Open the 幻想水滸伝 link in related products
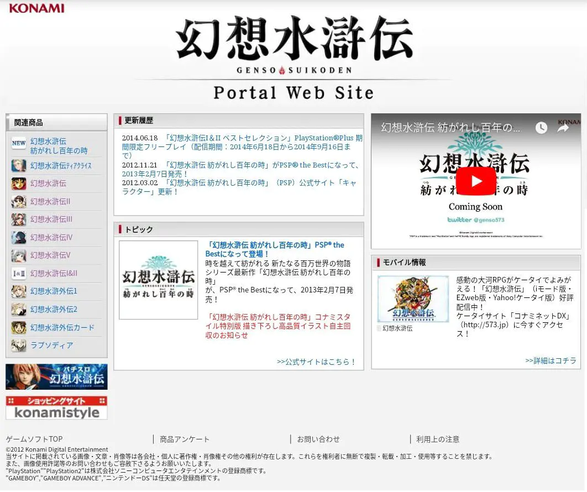Viewport: 587px width, 492px height. point(48,184)
